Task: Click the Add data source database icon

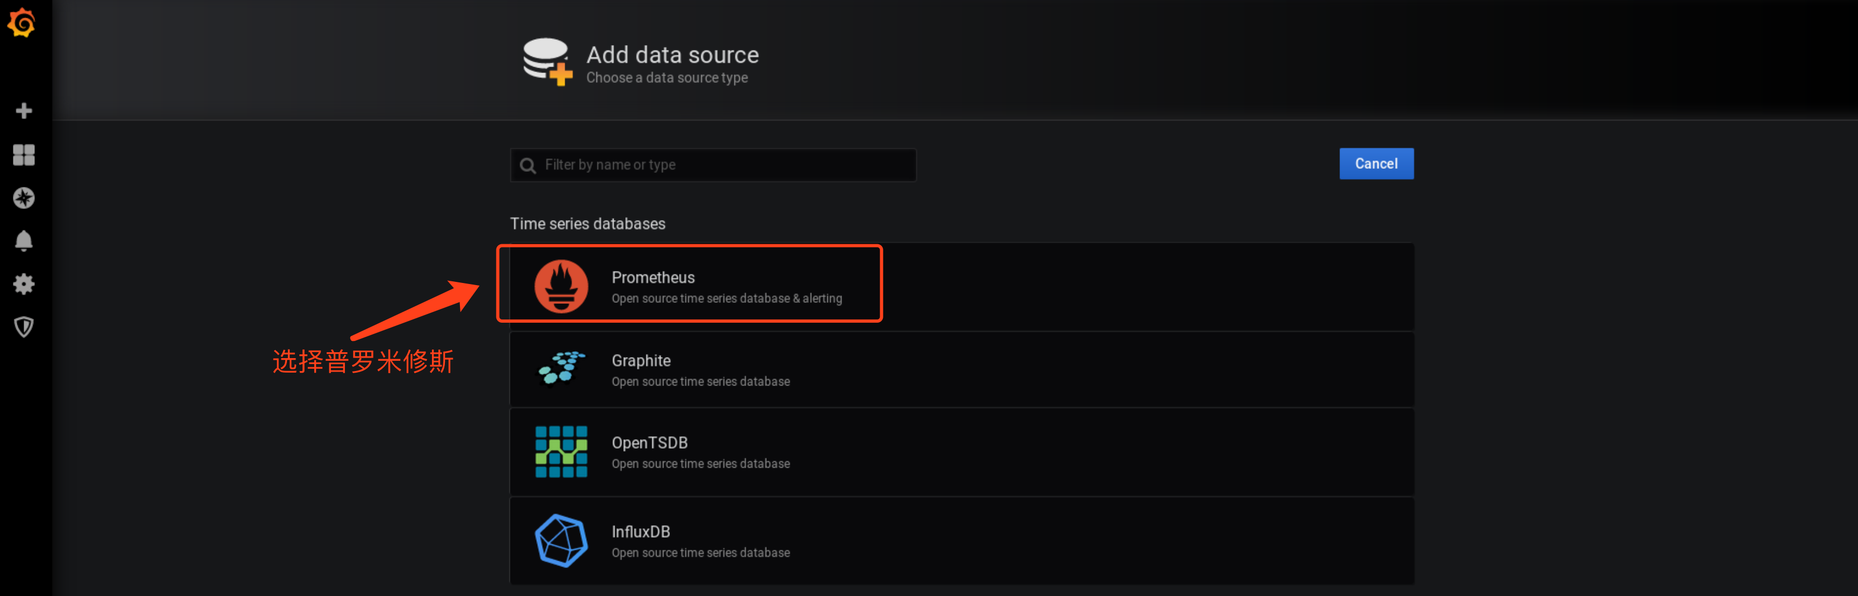Action: tap(547, 62)
